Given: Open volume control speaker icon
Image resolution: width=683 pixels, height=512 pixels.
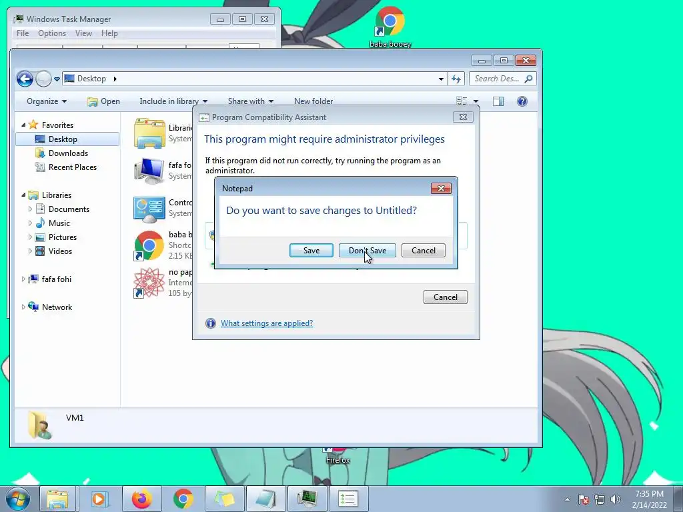Looking at the screenshot, I should (x=616, y=499).
